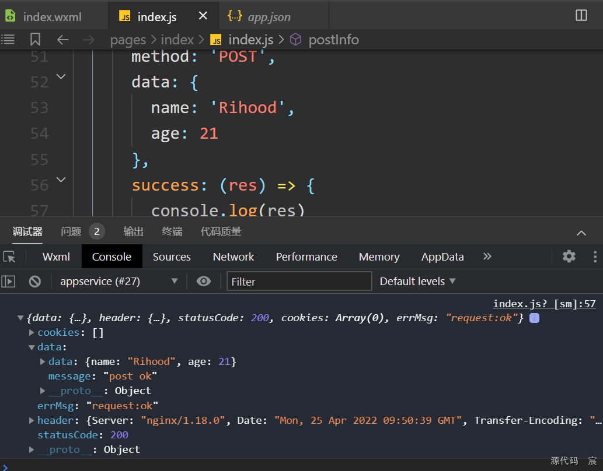Viewport: 603px width, 471px height.
Task: Open the Performance devtools tab
Action: [x=306, y=256]
